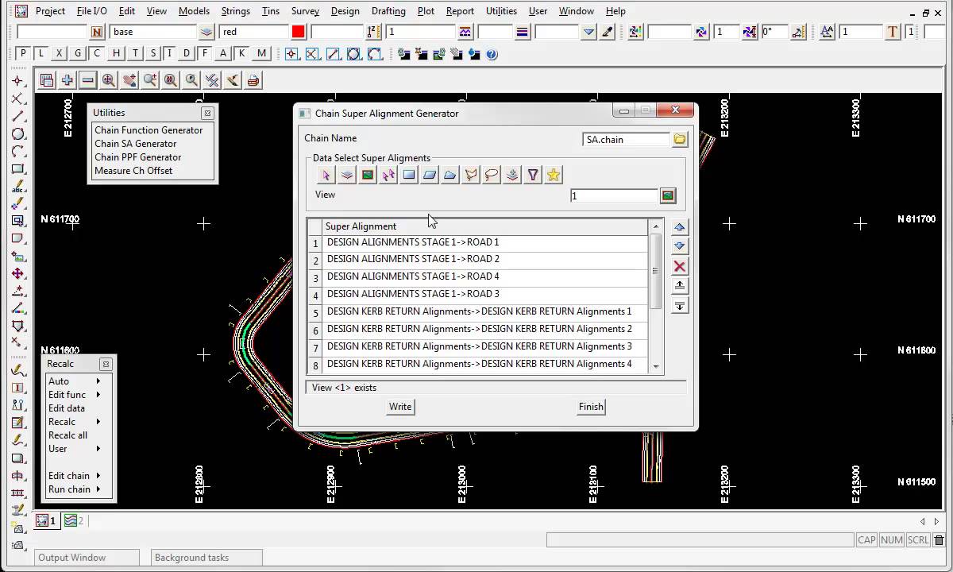Screen dimensions: 953x572
Task: Click the Super Alignment list vertical scrollbar thumb
Action: [x=656, y=271]
